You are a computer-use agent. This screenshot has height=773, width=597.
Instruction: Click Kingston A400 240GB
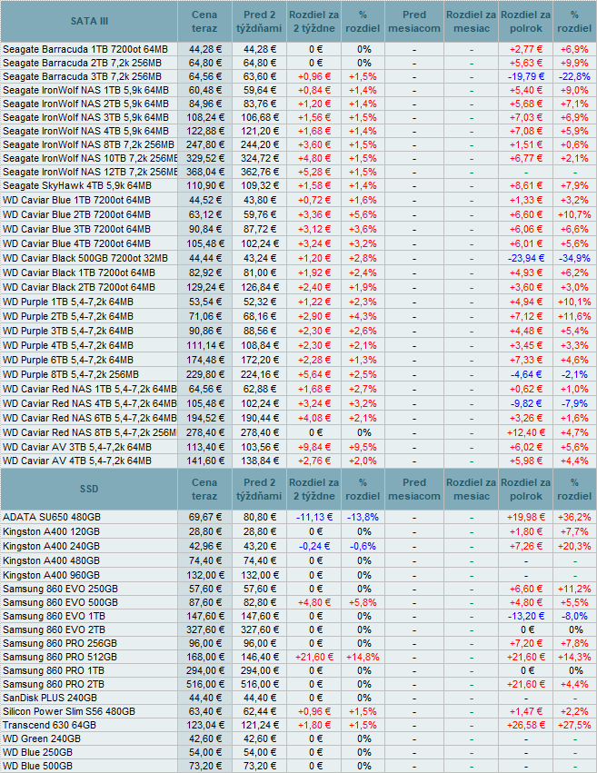(51, 546)
